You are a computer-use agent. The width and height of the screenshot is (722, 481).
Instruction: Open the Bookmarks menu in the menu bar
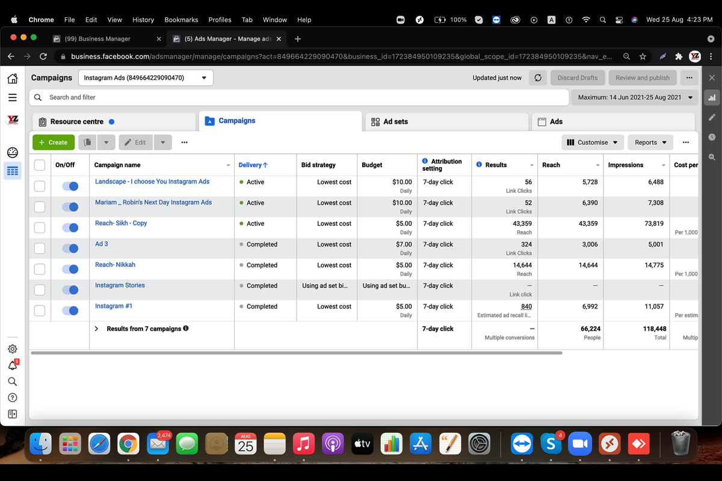(x=181, y=20)
